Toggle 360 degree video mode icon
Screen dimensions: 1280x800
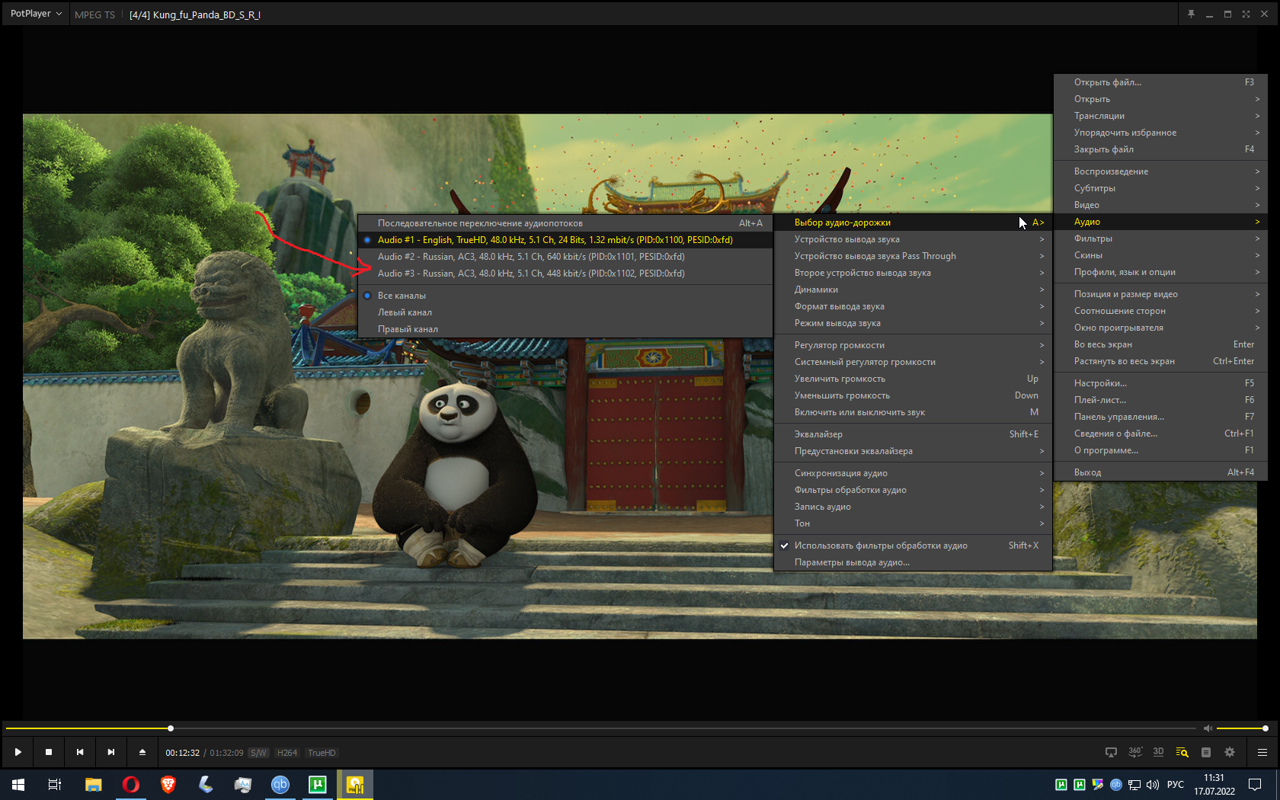(1134, 752)
